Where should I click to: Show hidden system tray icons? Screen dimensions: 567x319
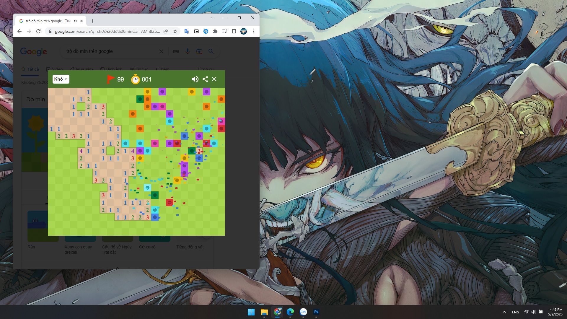click(504, 312)
